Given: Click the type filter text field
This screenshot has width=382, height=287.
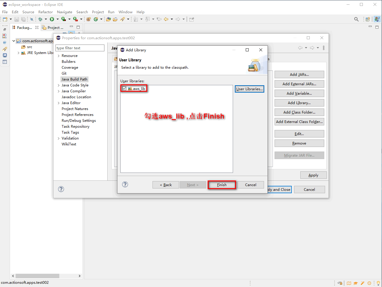Looking at the screenshot, I should (80, 48).
